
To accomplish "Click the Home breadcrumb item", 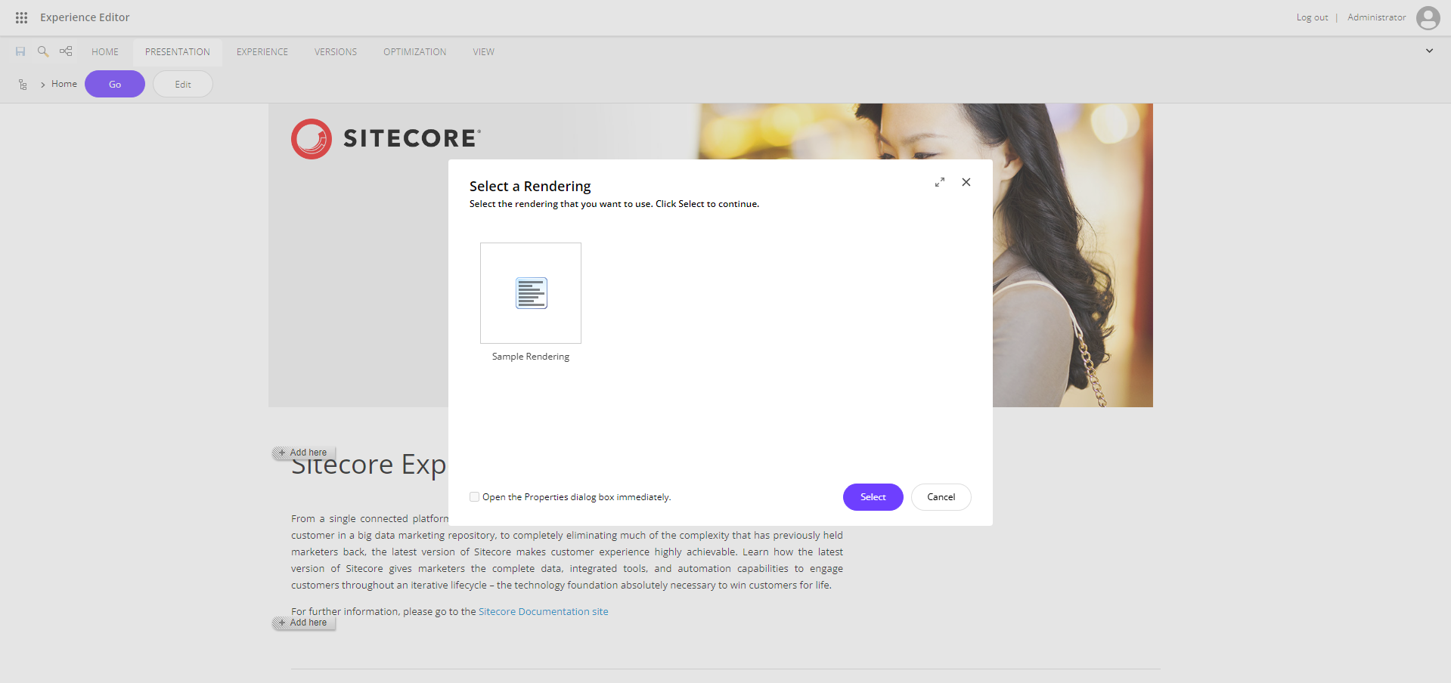I will pyautogui.click(x=64, y=84).
